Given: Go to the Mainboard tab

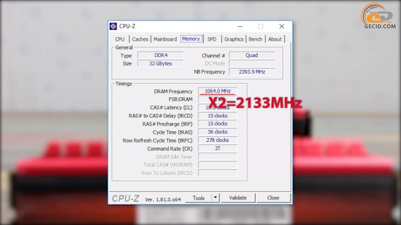Looking at the screenshot, I should 165,39.
